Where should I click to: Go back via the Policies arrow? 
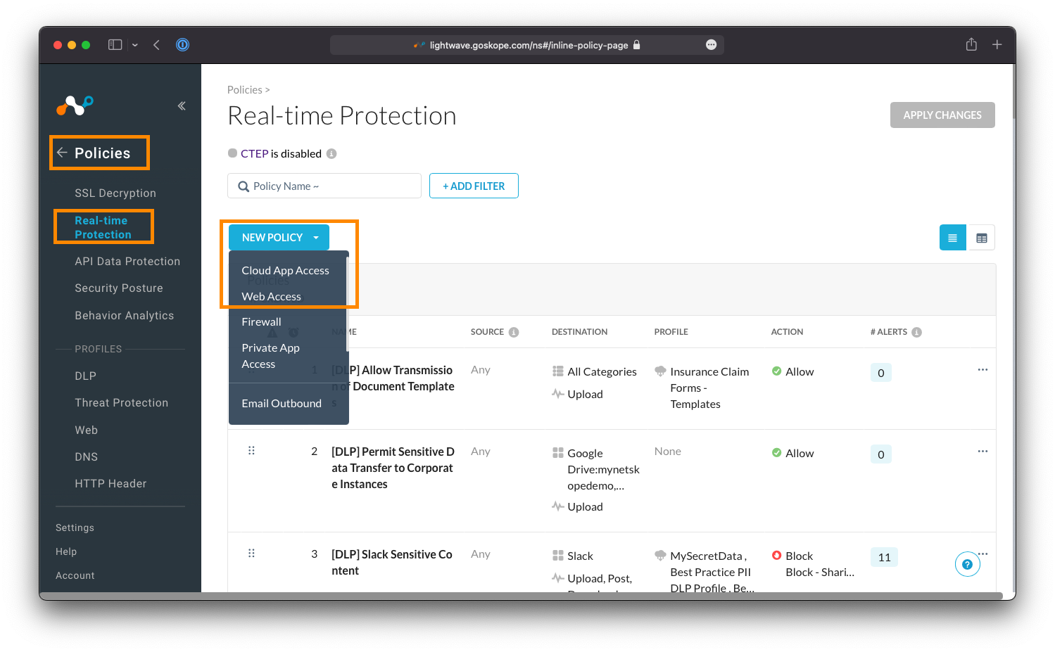(63, 153)
